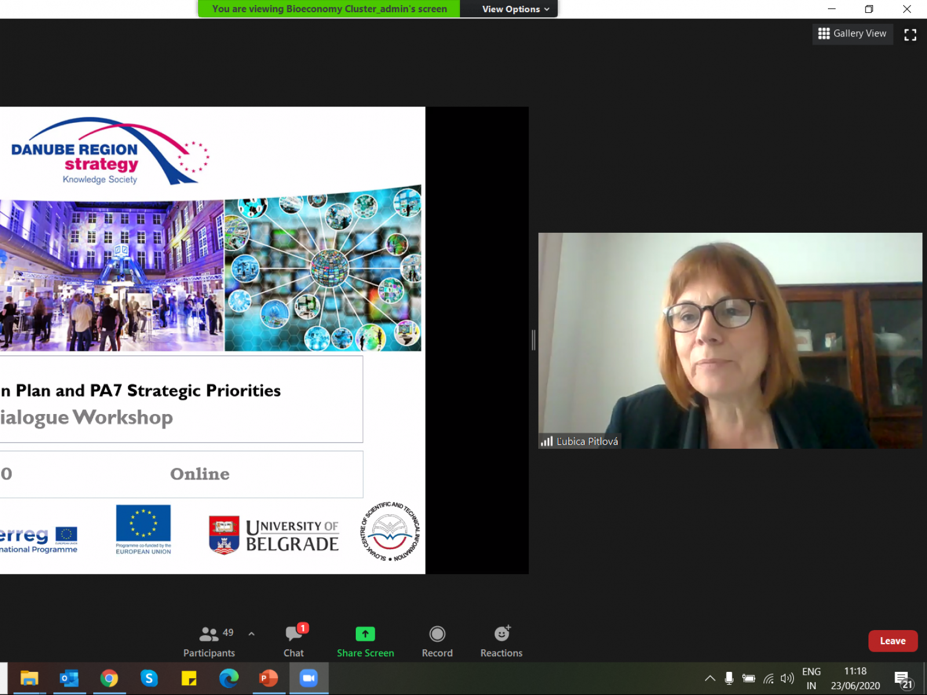Open PowerPoint from the taskbar
This screenshot has width=927, height=695.
268,678
